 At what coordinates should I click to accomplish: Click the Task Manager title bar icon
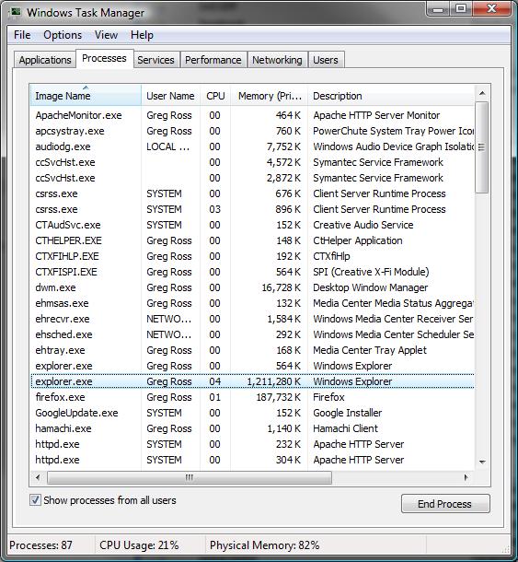pos(16,12)
